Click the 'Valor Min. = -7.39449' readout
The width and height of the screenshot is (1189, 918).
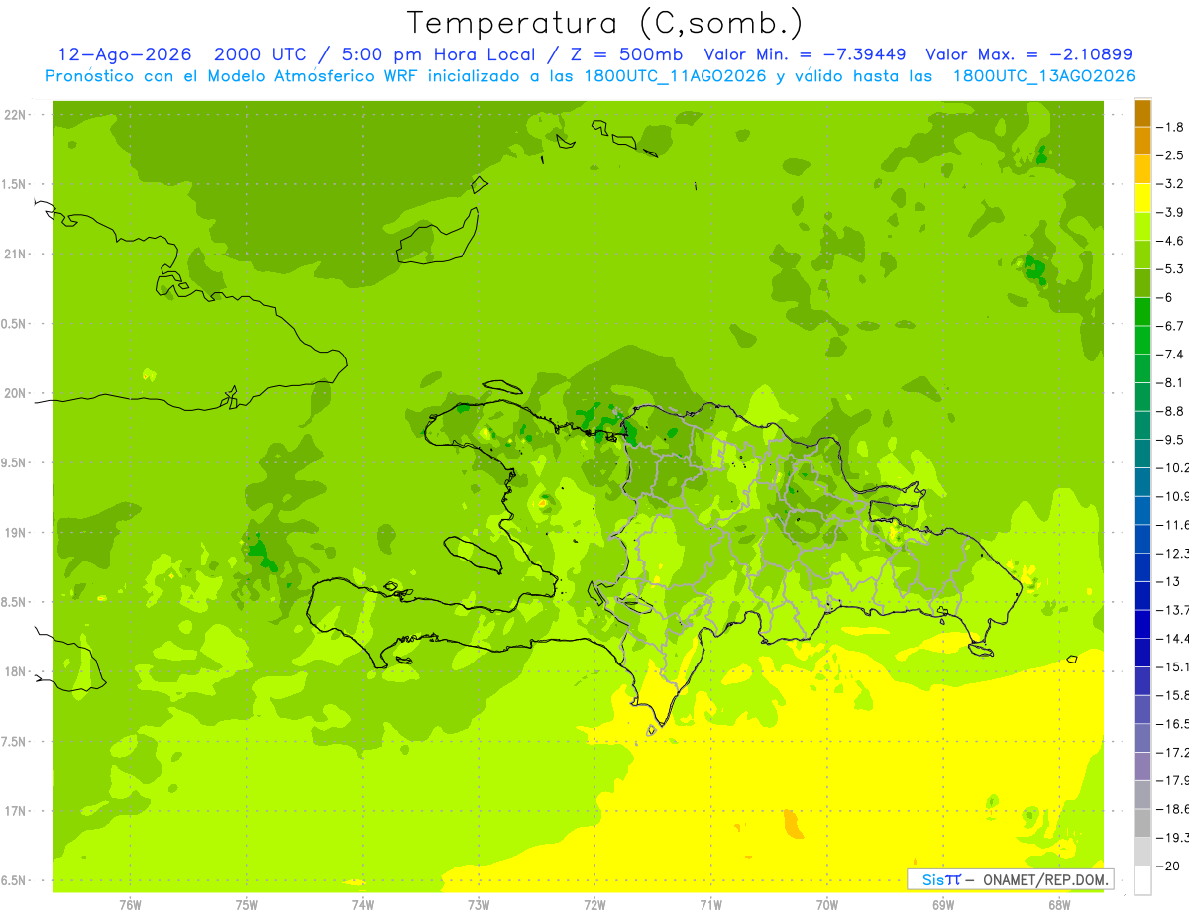pyautogui.click(x=805, y=54)
